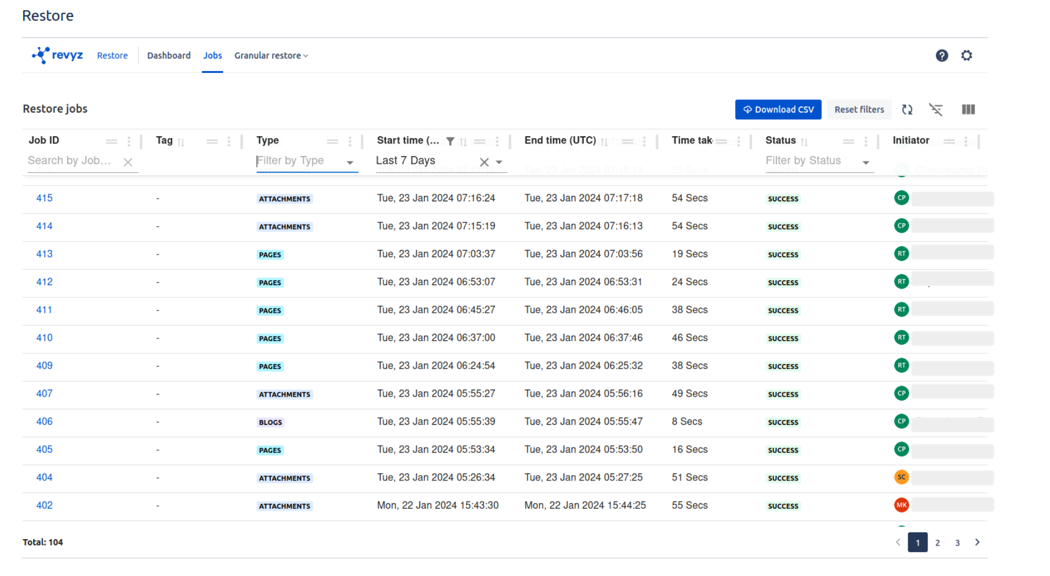Open job 406 link
This screenshot has height=576, width=1050.
click(x=44, y=422)
